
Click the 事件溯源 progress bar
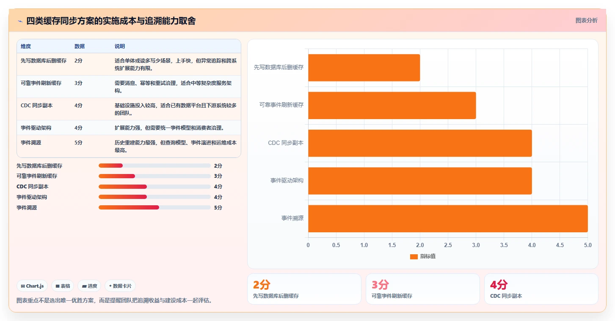154,207
